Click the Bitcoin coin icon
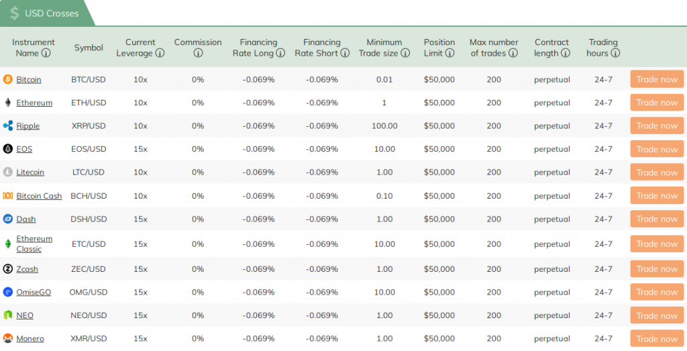 pos(8,79)
